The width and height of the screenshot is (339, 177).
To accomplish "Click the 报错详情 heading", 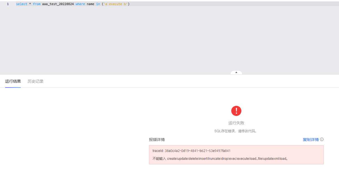I will click(x=157, y=140).
